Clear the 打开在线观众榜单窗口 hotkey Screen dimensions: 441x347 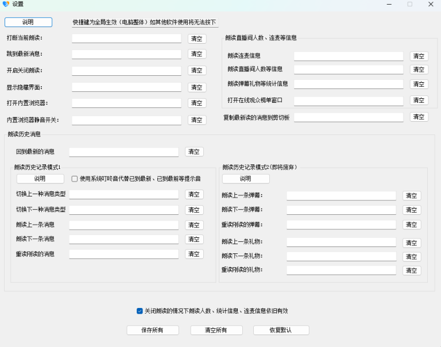pyautogui.click(x=419, y=101)
